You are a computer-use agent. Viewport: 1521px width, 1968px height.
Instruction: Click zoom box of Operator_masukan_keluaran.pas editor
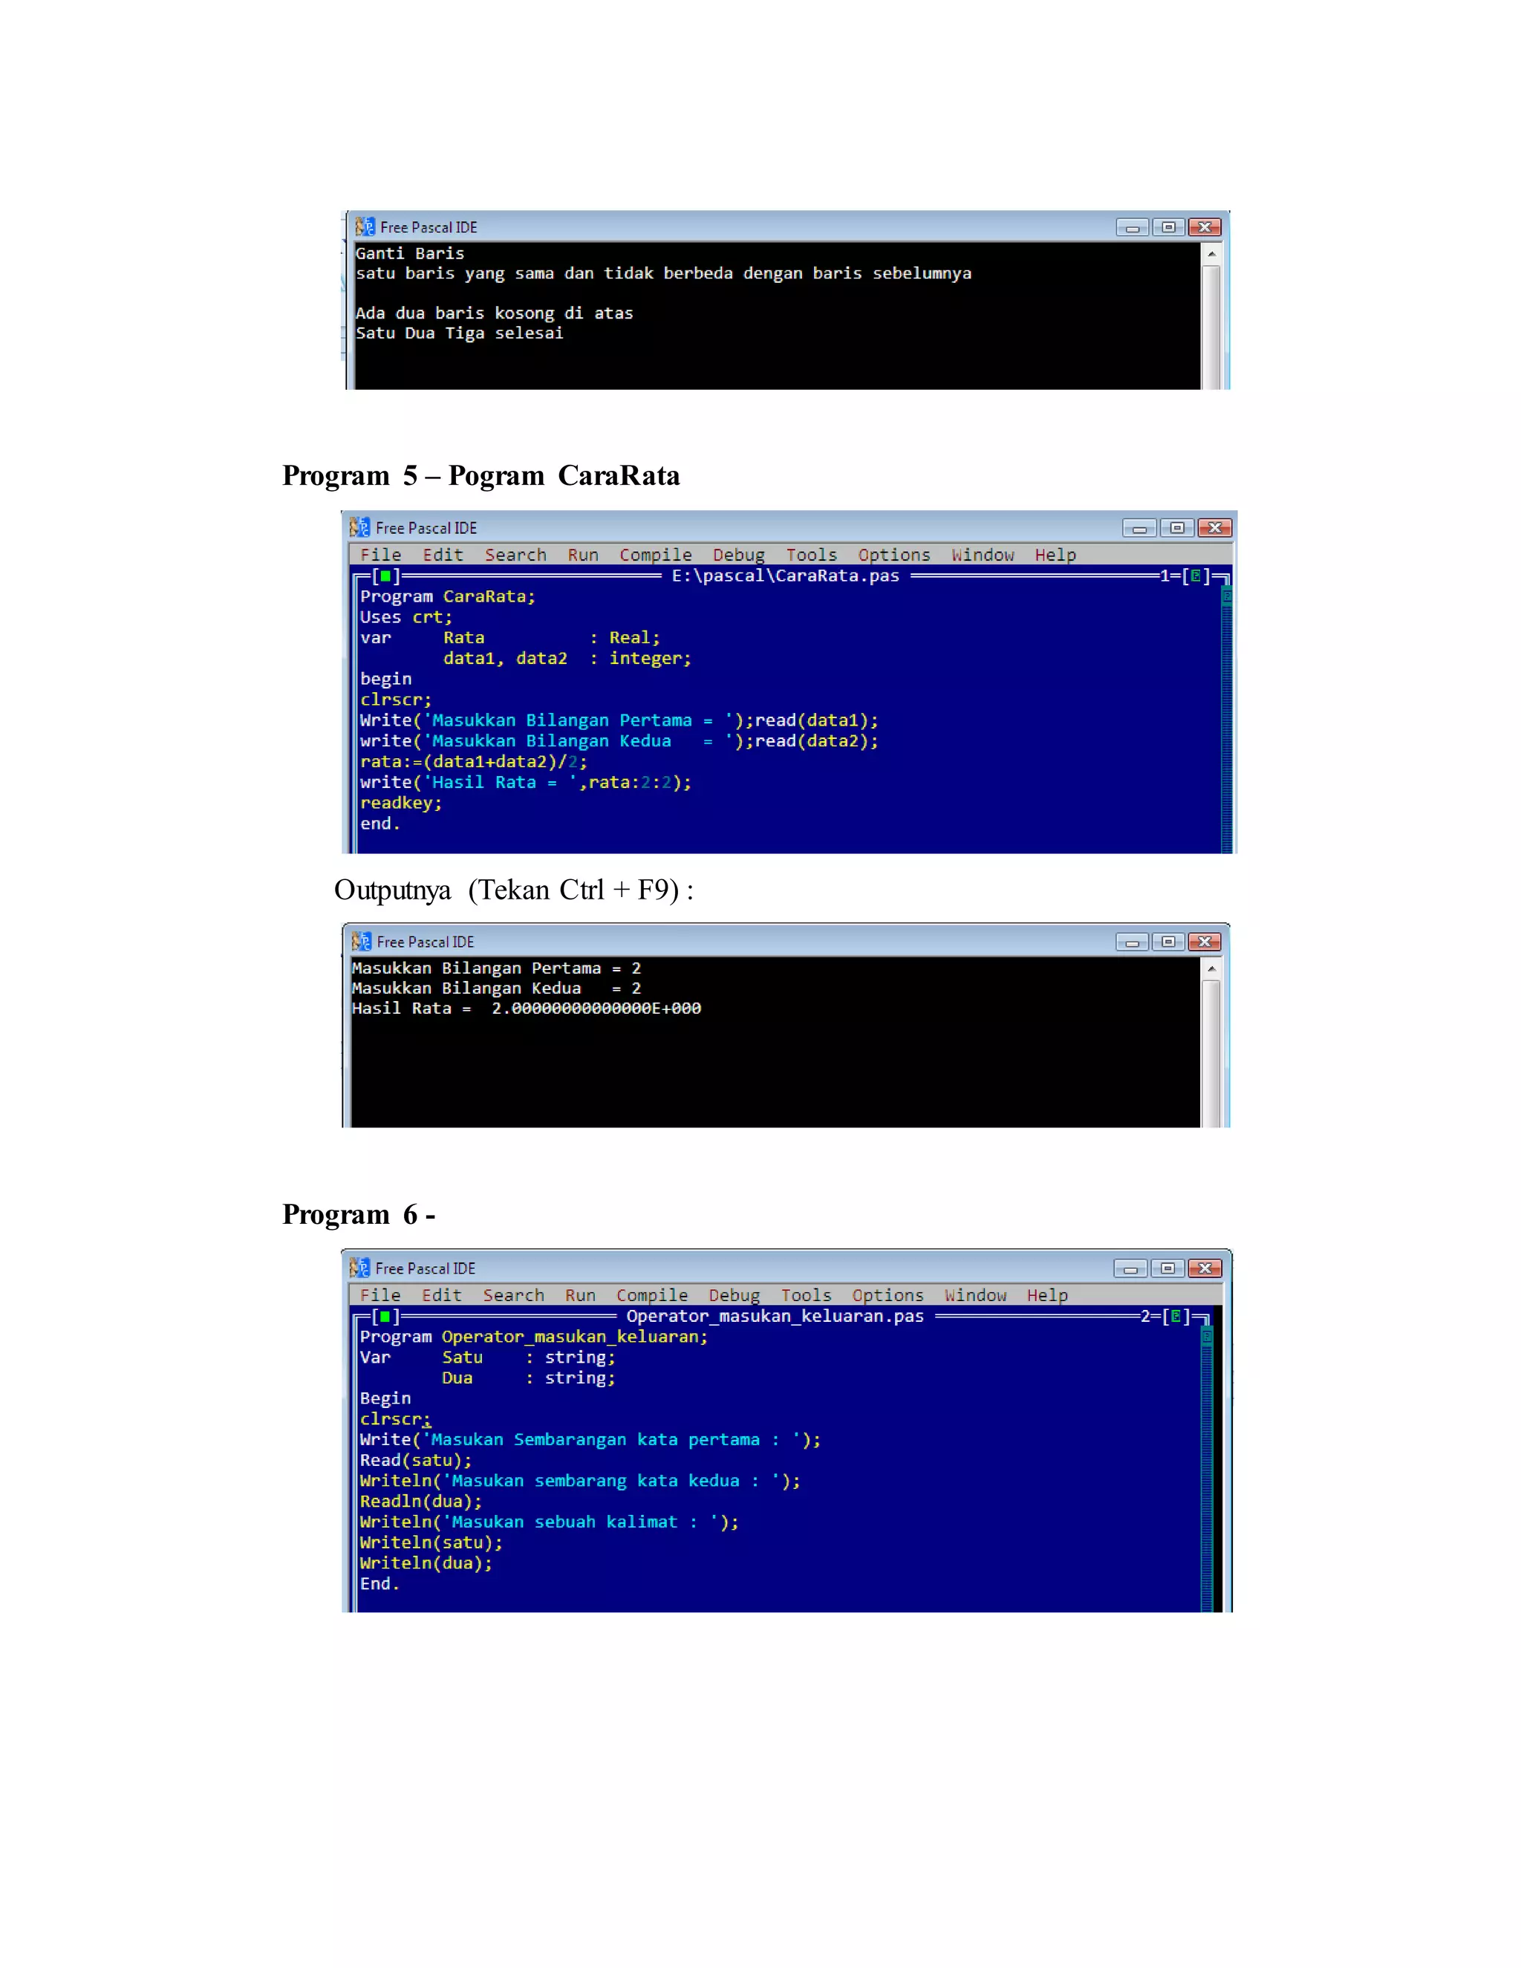pyautogui.click(x=1175, y=1317)
